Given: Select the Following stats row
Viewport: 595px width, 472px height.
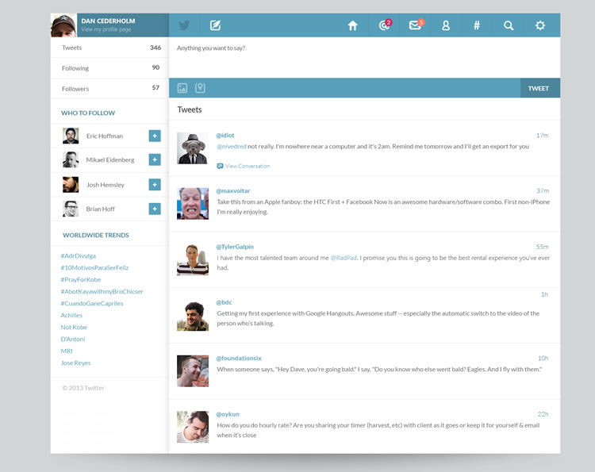Looking at the screenshot, I should point(109,68).
